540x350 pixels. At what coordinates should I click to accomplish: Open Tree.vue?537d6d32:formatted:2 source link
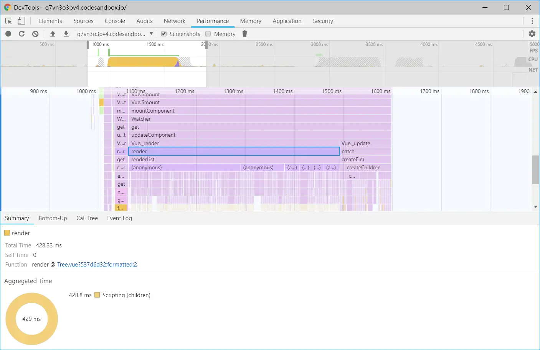click(x=97, y=265)
